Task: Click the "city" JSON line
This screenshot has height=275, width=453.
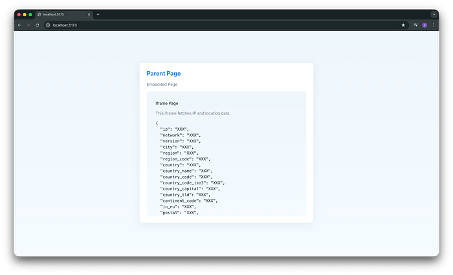Action: 177,147
